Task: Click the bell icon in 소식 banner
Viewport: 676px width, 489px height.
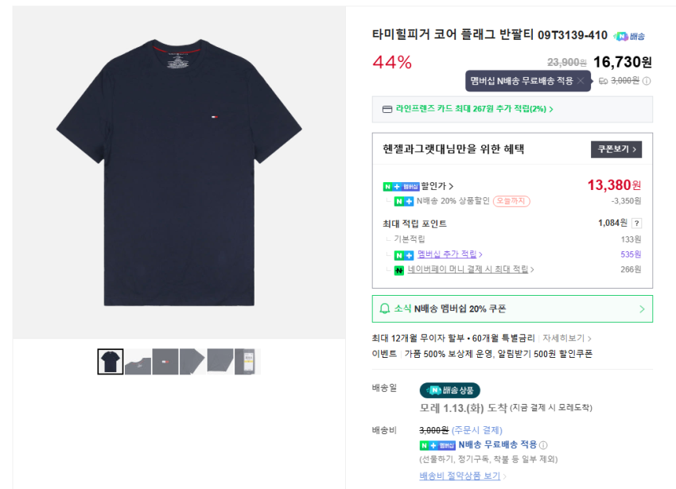Action: pyautogui.click(x=385, y=309)
